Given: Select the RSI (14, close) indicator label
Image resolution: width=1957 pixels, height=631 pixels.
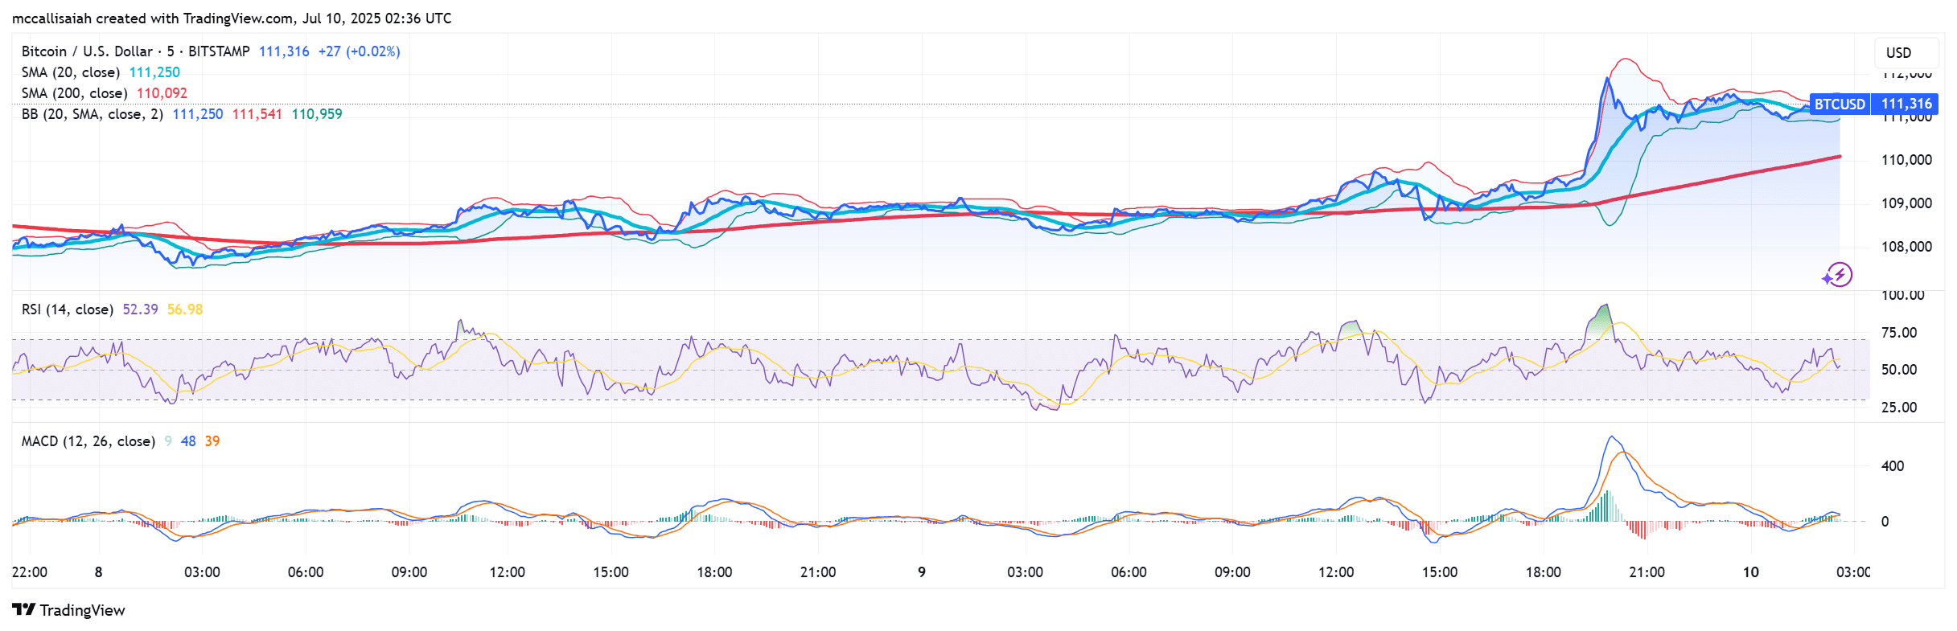Looking at the screenshot, I should [68, 309].
